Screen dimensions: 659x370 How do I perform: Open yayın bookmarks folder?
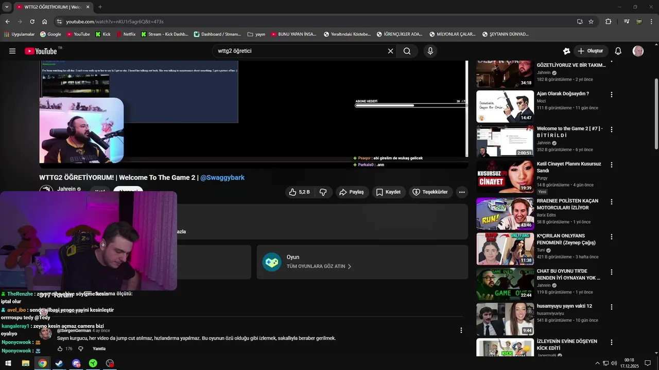tap(256, 34)
